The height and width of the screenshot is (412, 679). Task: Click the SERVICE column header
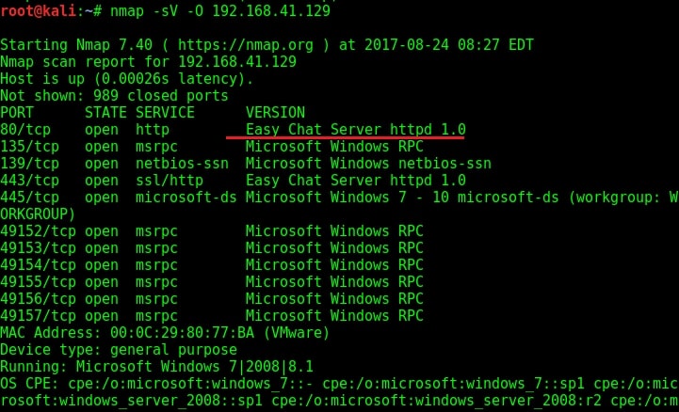click(x=165, y=113)
